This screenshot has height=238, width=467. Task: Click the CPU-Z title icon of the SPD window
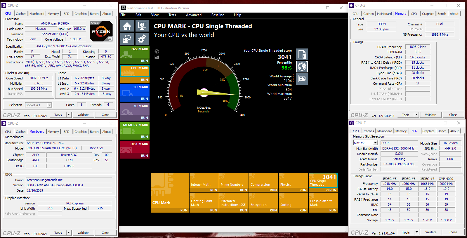pyautogui.click(x=352, y=123)
